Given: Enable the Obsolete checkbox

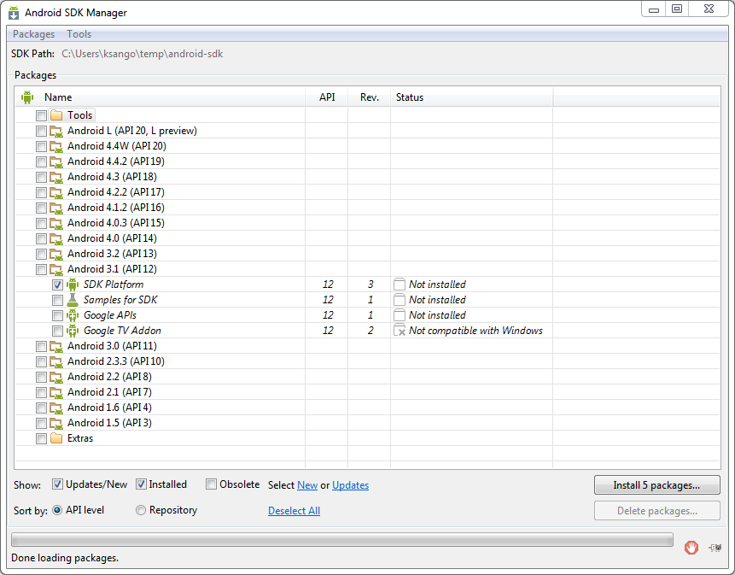Looking at the screenshot, I should (x=212, y=484).
